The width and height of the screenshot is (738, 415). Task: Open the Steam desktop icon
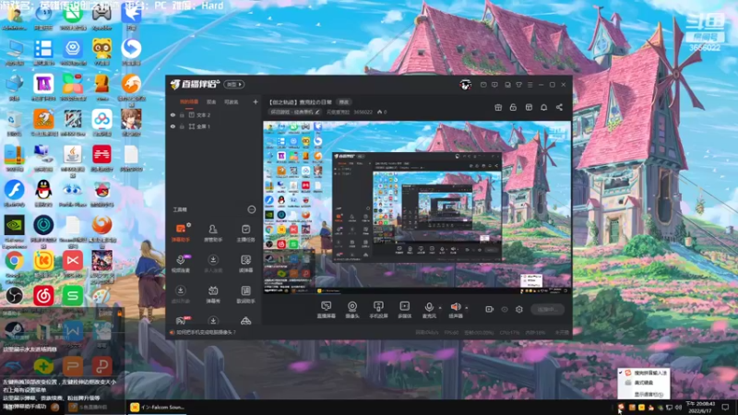click(14, 332)
